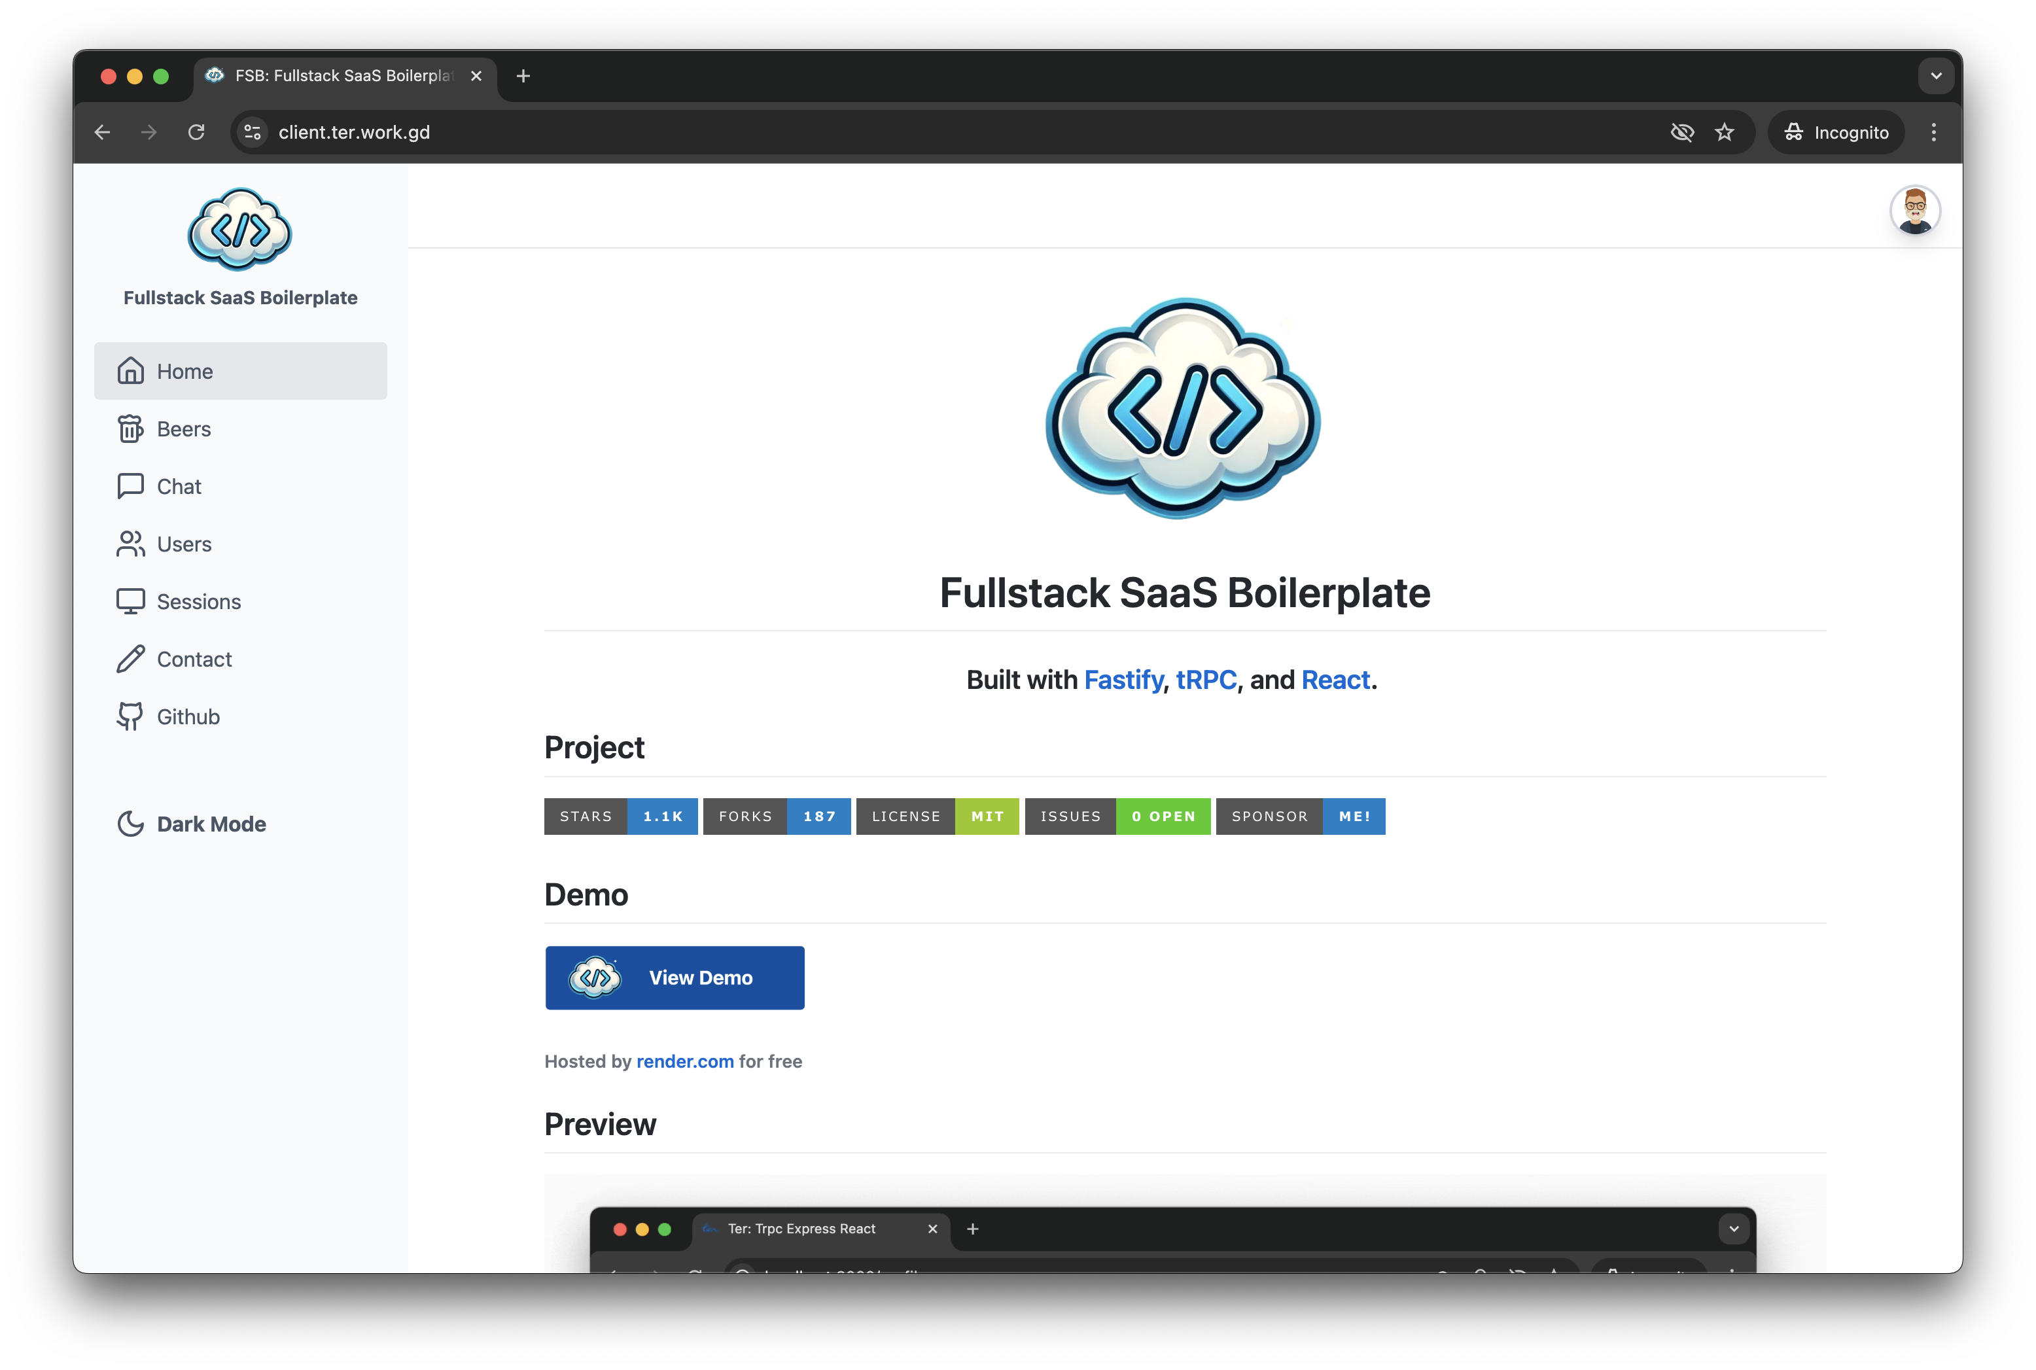Open the user avatar menu
Image resolution: width=2036 pixels, height=1370 pixels.
tap(1914, 211)
